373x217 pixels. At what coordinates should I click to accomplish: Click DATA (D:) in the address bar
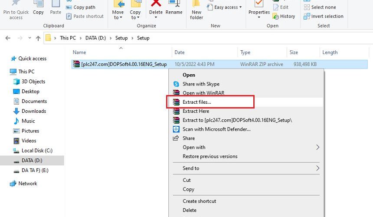pos(95,38)
